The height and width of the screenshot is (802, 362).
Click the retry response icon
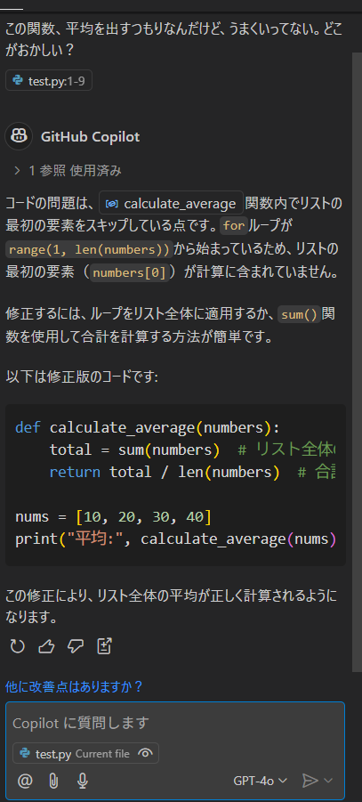pyautogui.click(x=18, y=646)
